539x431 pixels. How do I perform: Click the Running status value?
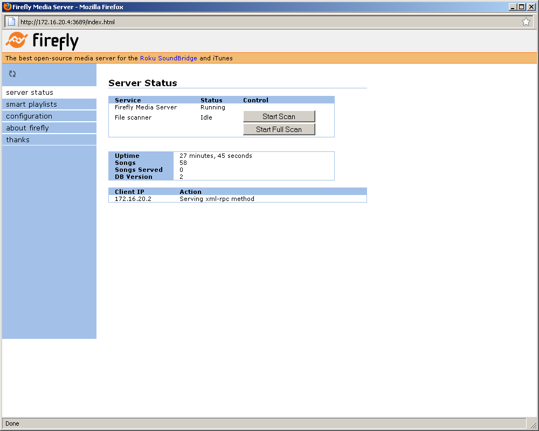coord(213,107)
